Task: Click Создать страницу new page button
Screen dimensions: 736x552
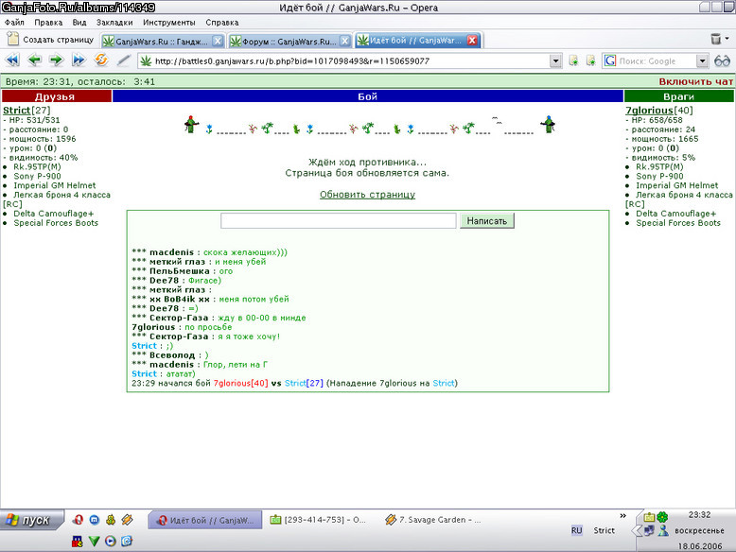Action: [51, 40]
